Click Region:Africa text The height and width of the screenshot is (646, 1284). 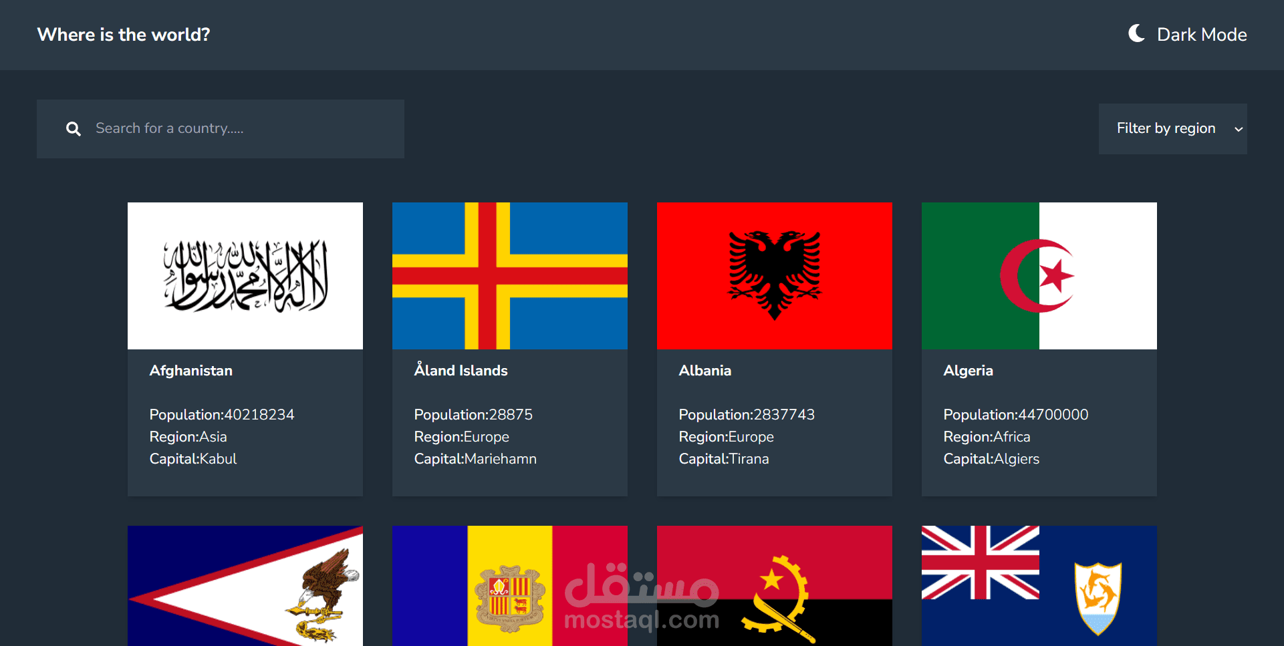point(987,437)
